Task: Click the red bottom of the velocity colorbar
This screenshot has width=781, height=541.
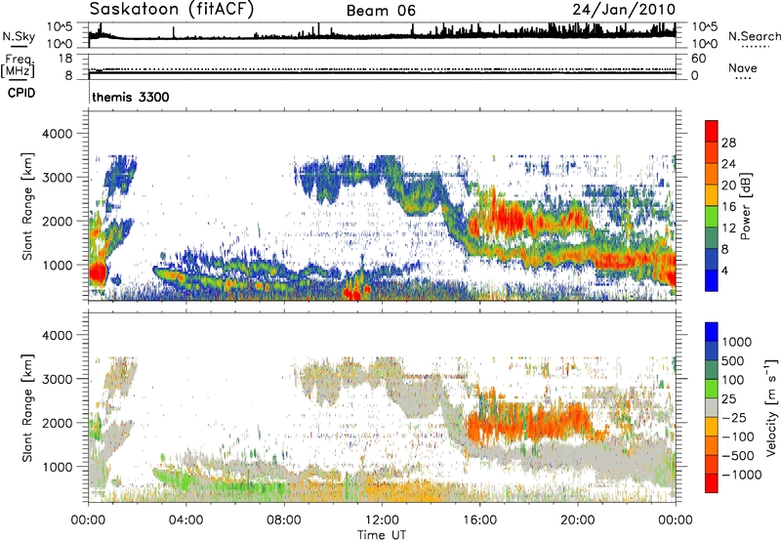Action: click(712, 483)
